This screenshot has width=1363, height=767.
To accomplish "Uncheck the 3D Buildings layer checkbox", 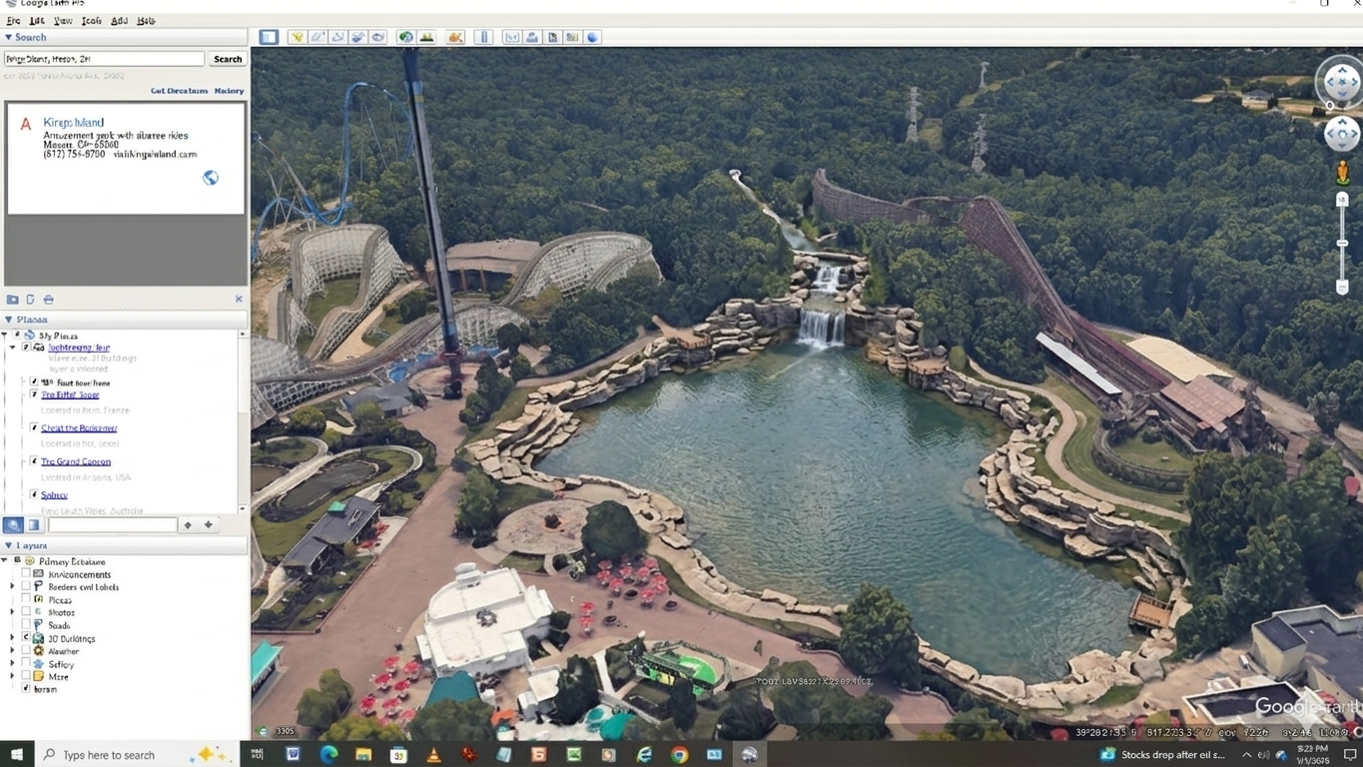I will [26, 638].
